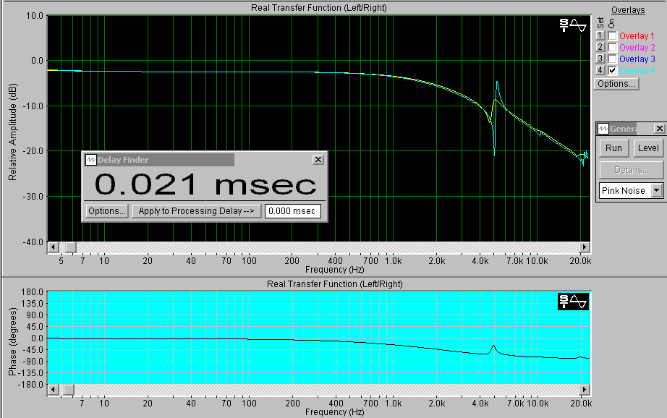
Task: Open Delay Finder Options
Action: 106,211
